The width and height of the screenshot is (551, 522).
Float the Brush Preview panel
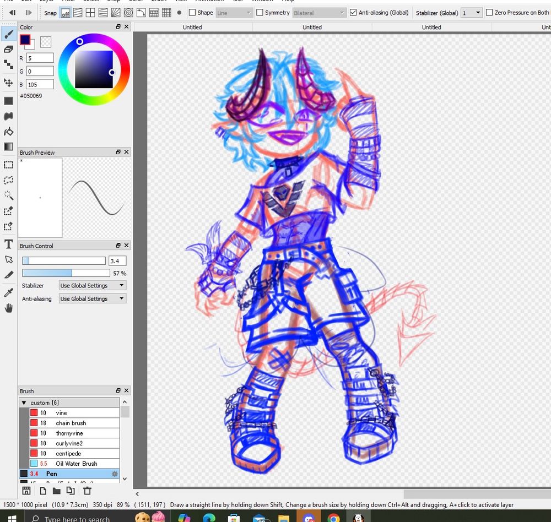click(x=118, y=152)
